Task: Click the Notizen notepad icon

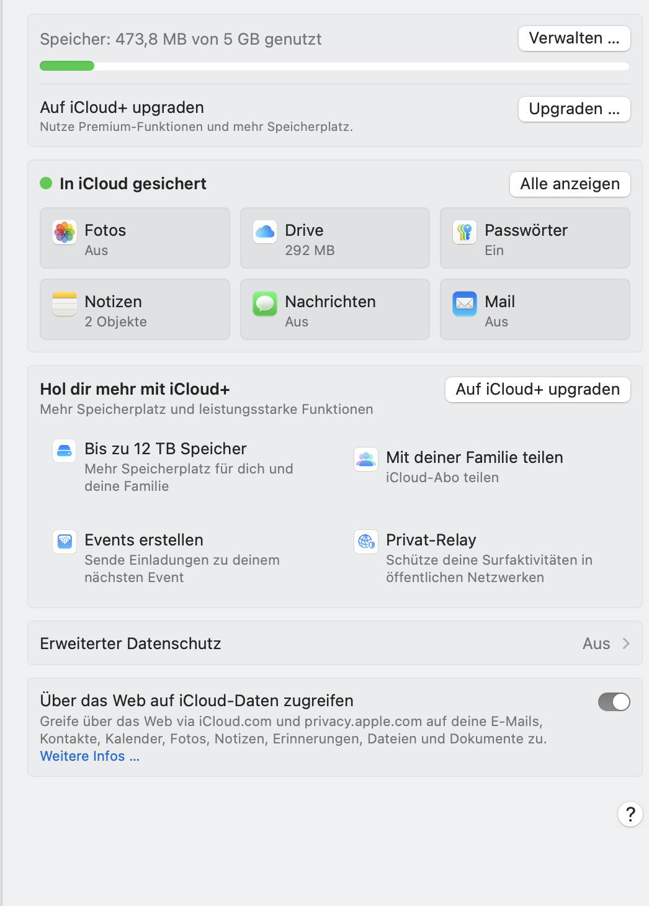Action: [x=65, y=304]
